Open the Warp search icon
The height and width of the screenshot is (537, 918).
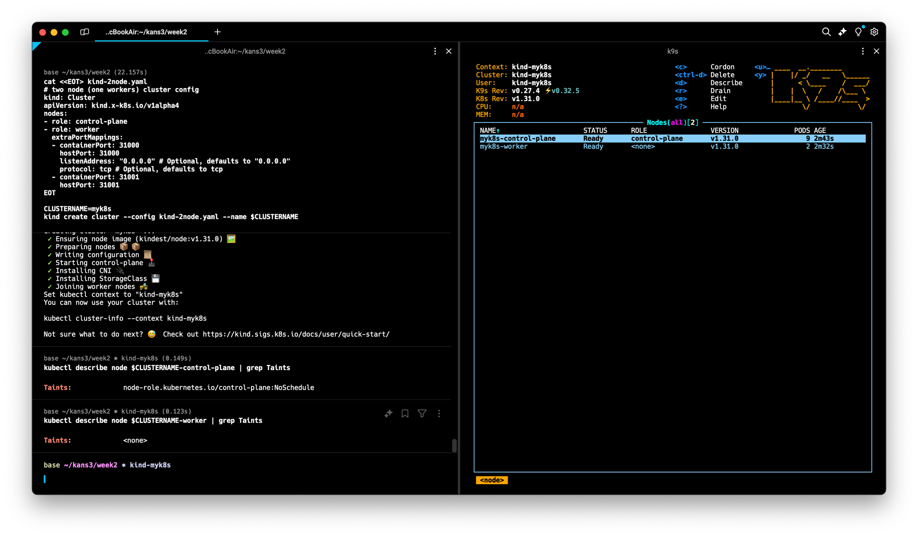tap(826, 32)
